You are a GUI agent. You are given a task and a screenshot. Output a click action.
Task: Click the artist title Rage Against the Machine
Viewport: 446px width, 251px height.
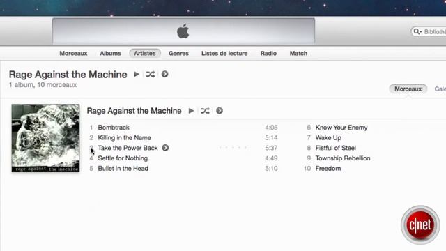pyautogui.click(x=68, y=75)
